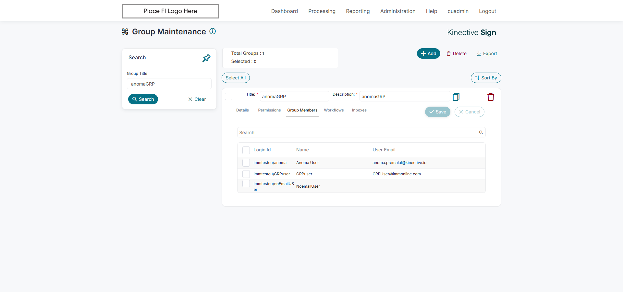
Task: Click the Select All button
Action: (236, 78)
